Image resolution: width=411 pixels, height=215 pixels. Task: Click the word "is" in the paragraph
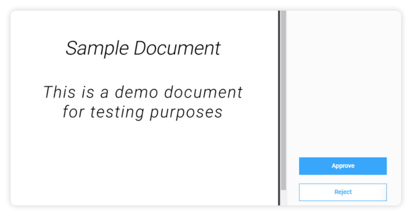pyautogui.click(x=87, y=92)
